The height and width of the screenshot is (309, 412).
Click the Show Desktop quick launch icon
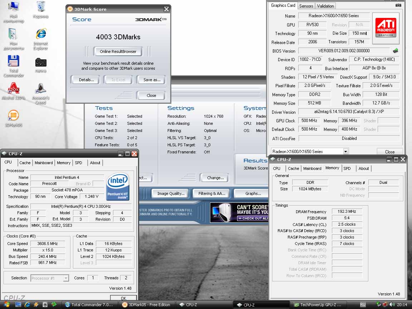pos(18,305)
